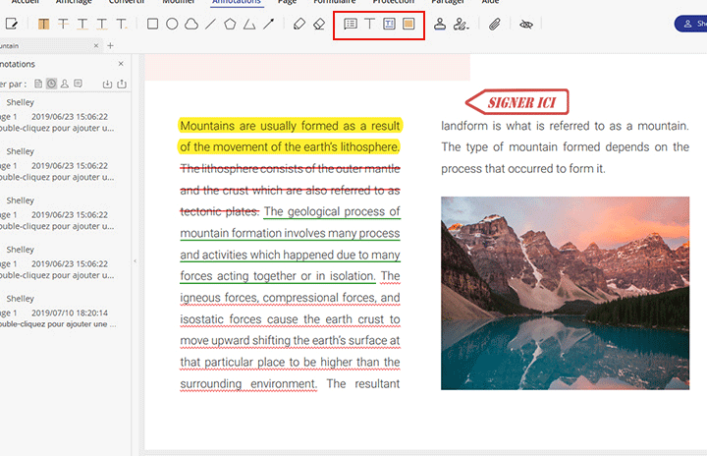This screenshot has height=456, width=707.
Task: Import annotations into the panel
Action: 107,84
